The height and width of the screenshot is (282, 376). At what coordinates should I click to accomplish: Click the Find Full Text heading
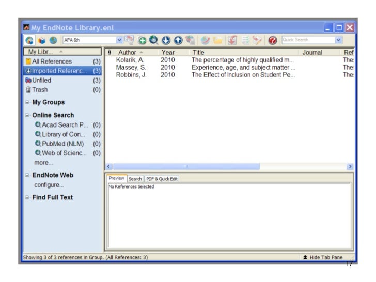[x=52, y=197]
